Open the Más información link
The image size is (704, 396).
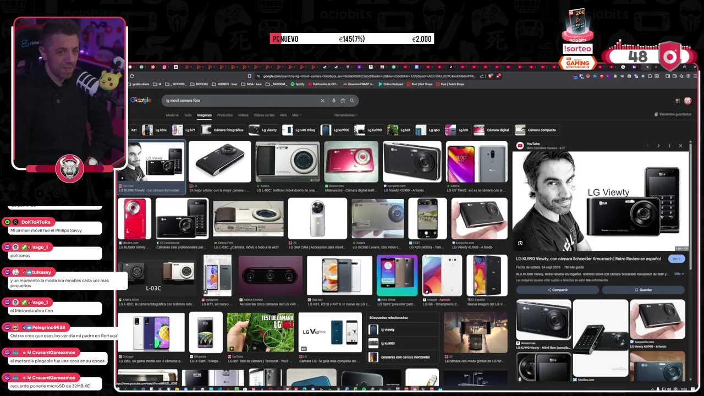click(x=597, y=280)
